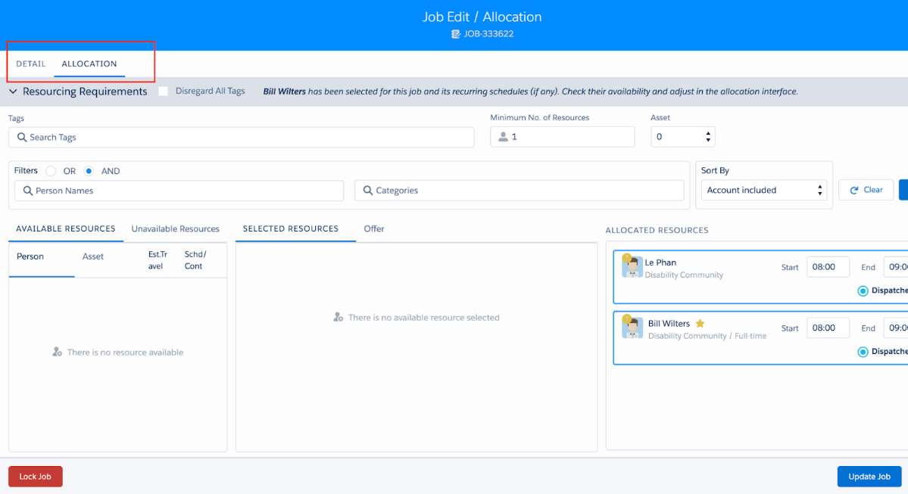Click the red Lock Job button
Viewport: 908px width, 494px height.
click(36, 477)
